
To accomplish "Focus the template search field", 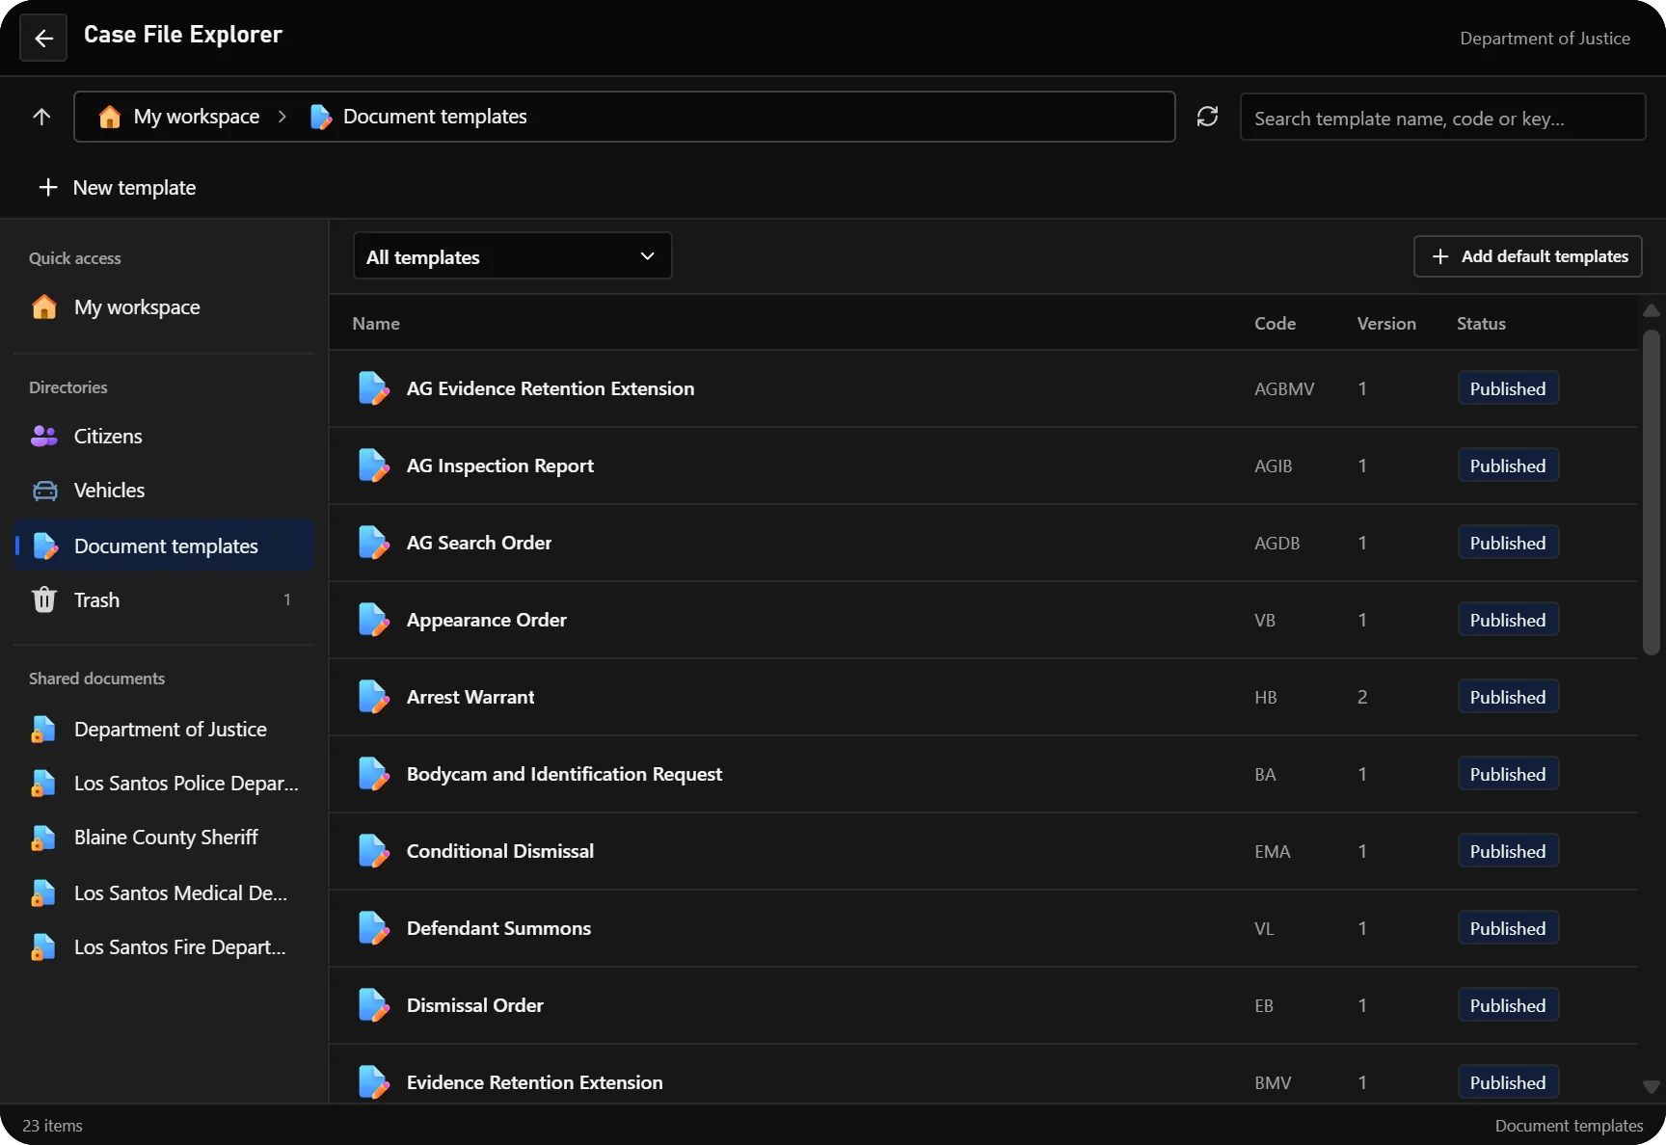I will pos(1442,118).
